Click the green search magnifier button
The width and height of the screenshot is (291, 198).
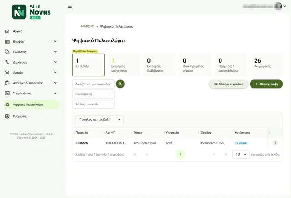(x=120, y=84)
